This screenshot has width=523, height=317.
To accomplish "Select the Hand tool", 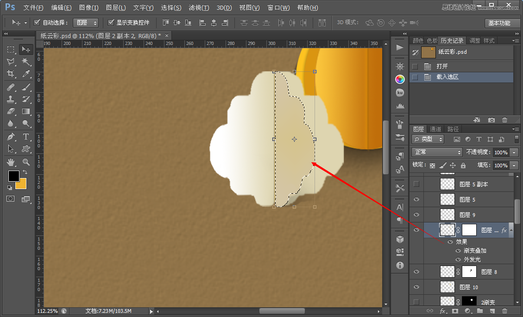I will pyautogui.click(x=11, y=162).
